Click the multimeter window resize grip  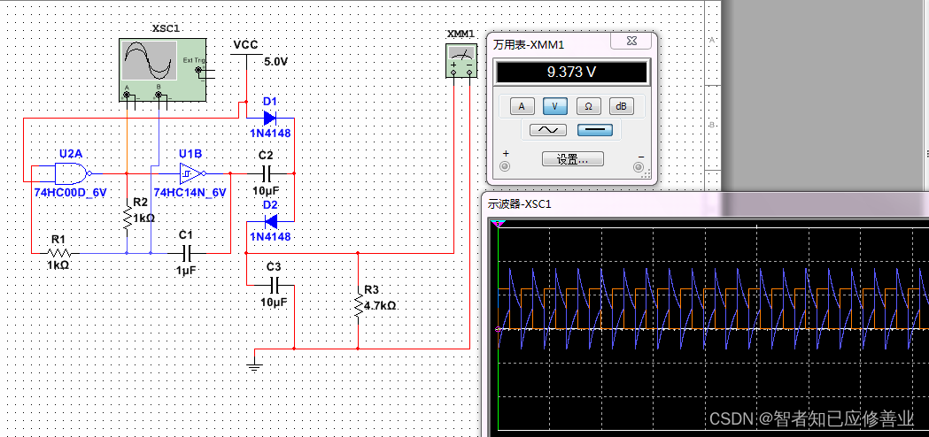pos(646,174)
